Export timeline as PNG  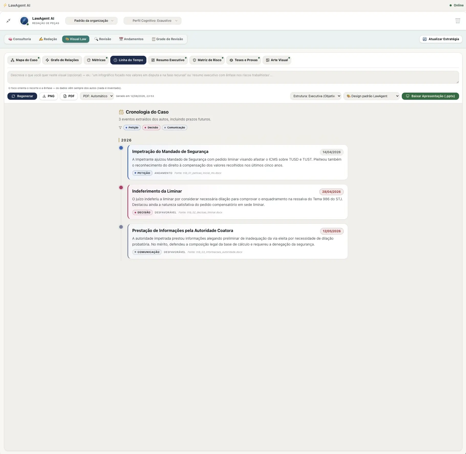48,96
